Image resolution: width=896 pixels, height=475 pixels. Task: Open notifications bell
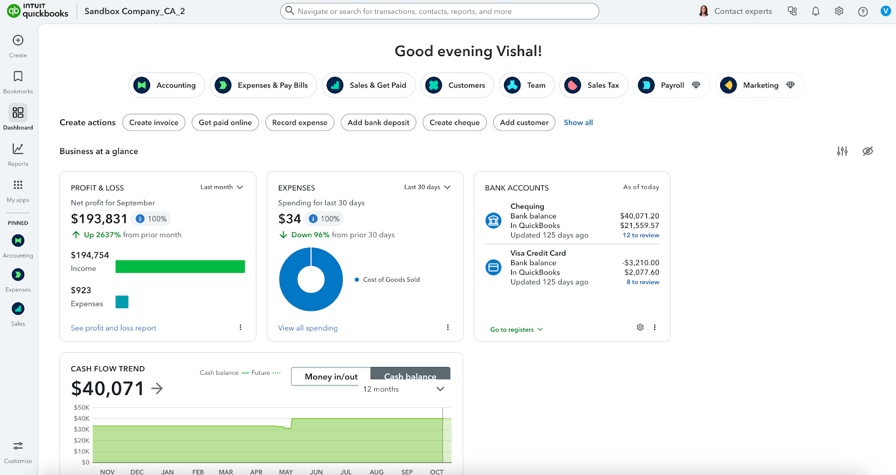(816, 11)
